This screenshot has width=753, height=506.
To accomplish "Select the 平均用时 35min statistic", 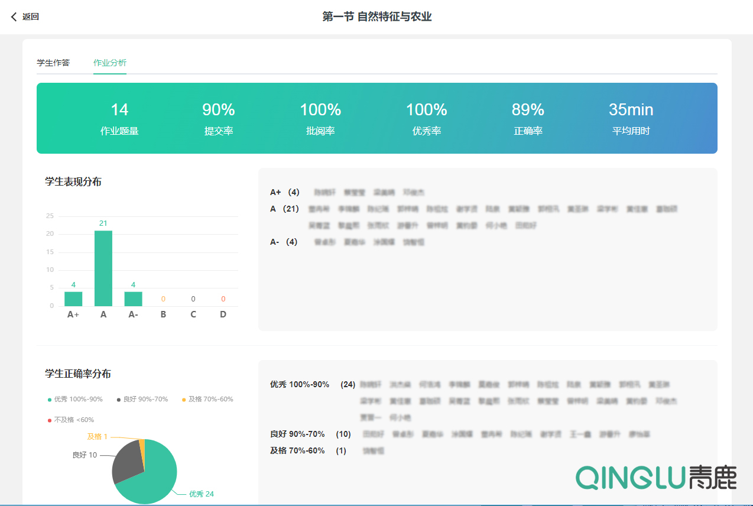I will coord(631,118).
